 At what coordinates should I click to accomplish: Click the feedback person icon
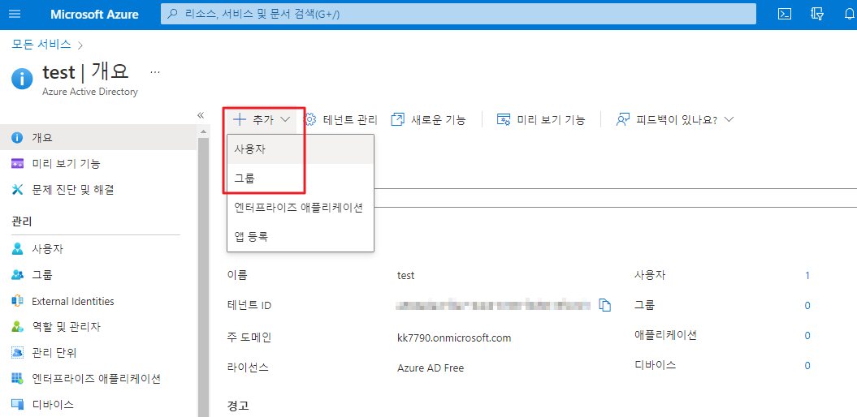coord(623,119)
